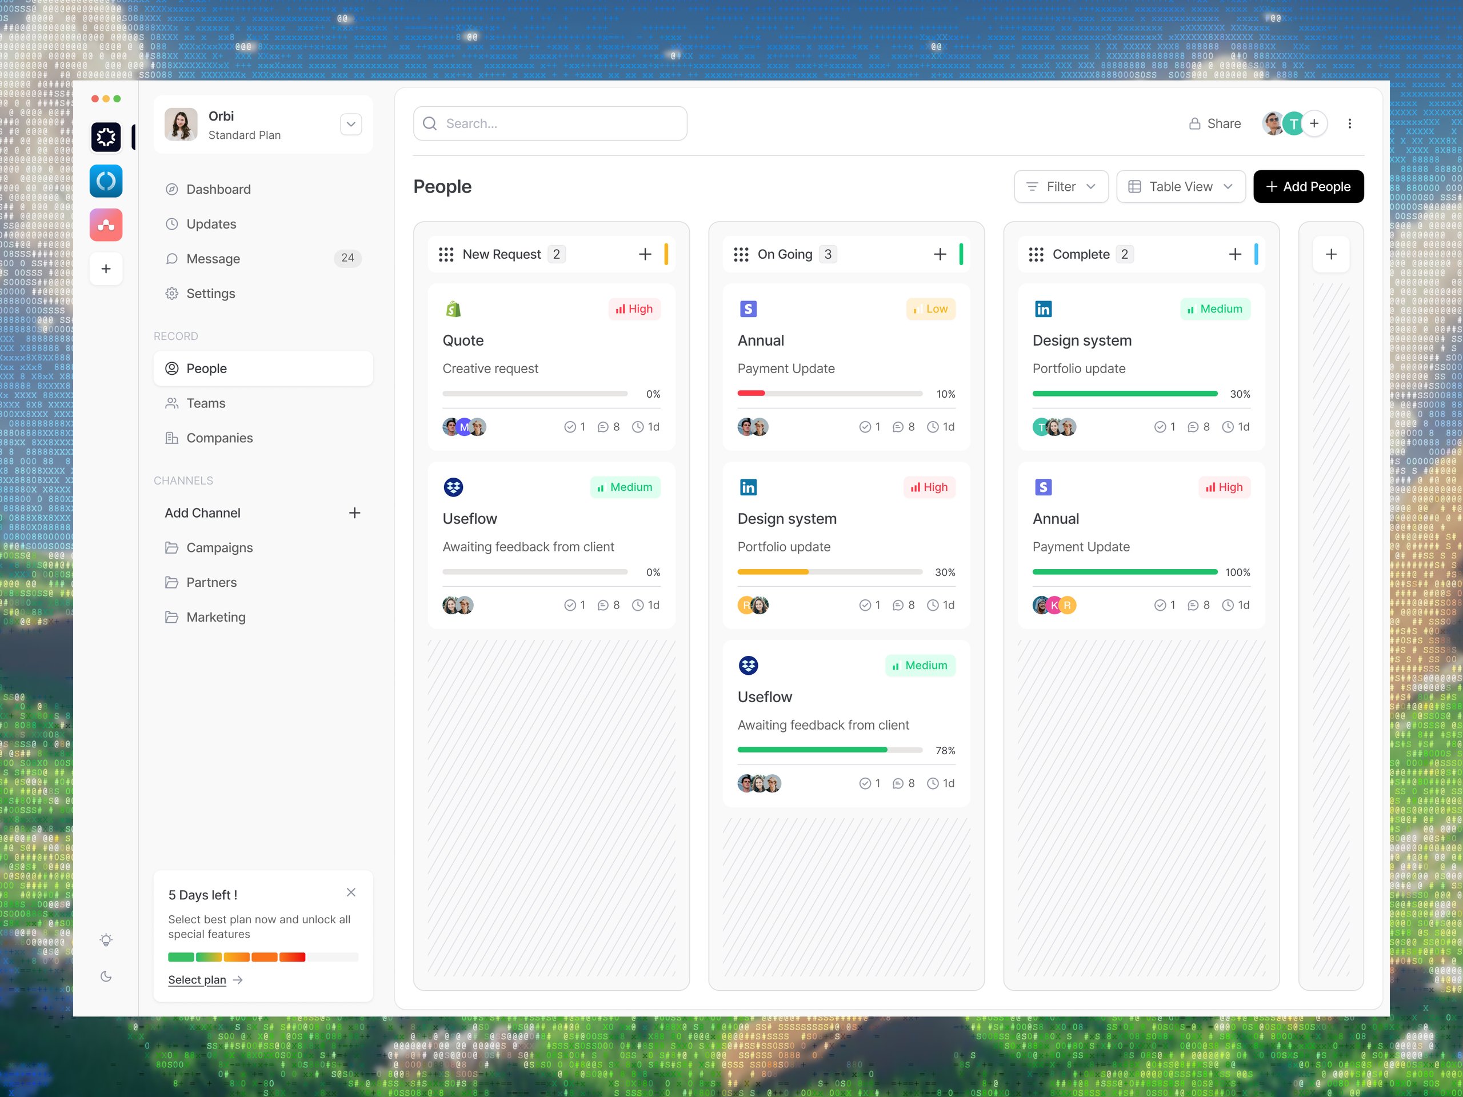Open the Partners channel folder
The height and width of the screenshot is (1097, 1463).
click(263, 583)
